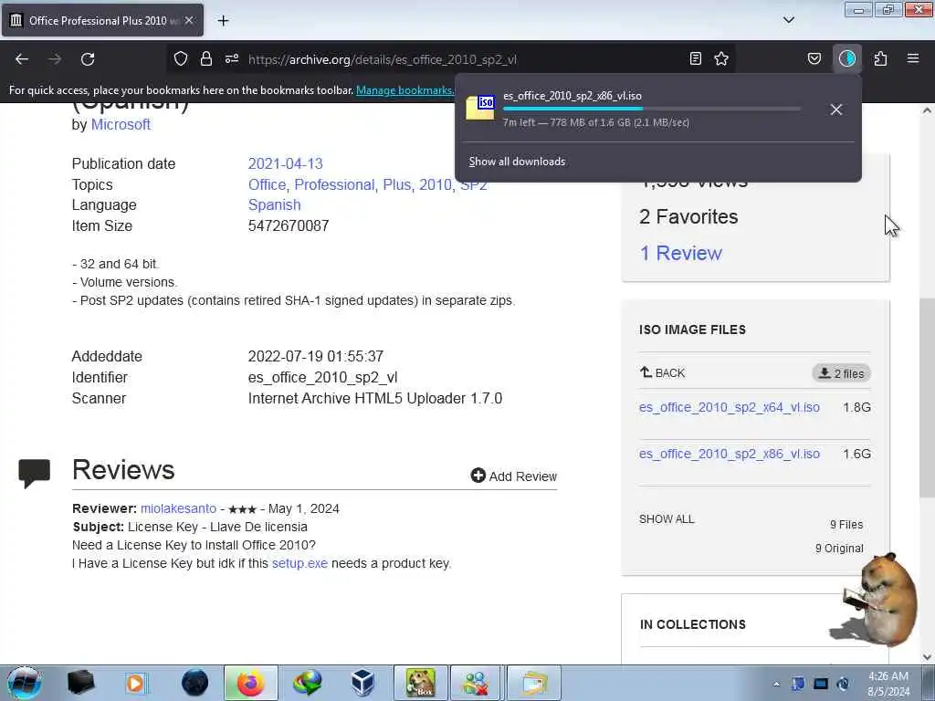The image size is (935, 701).
Task: Click SHOW ALL files
Action: [667, 519]
